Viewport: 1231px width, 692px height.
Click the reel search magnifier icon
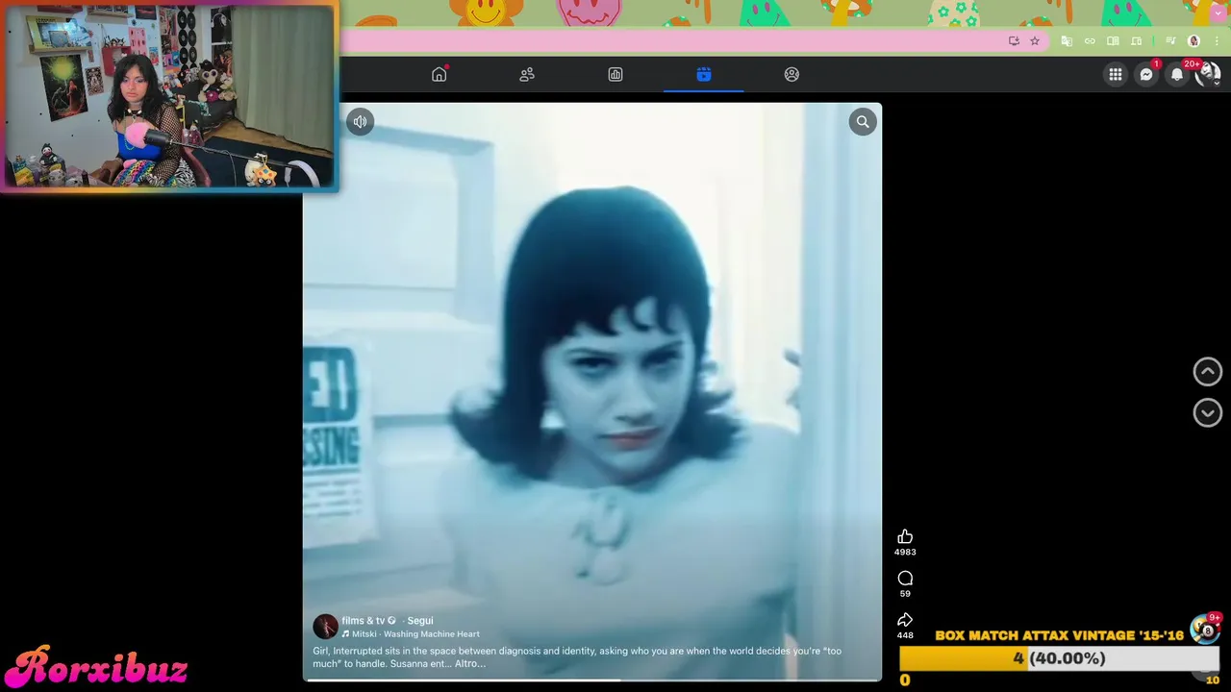[x=863, y=121]
